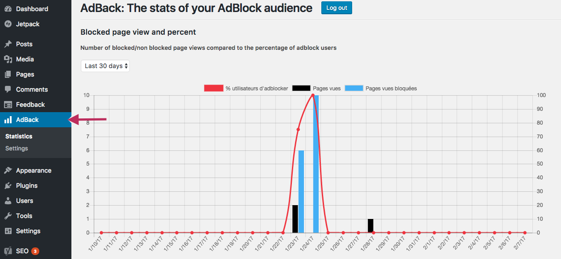The image size is (561, 259).
Task: Open the Statistics submenu item
Action: click(19, 136)
